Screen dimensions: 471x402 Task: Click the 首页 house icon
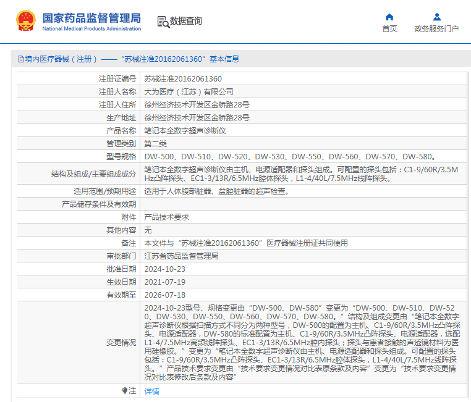(x=389, y=17)
